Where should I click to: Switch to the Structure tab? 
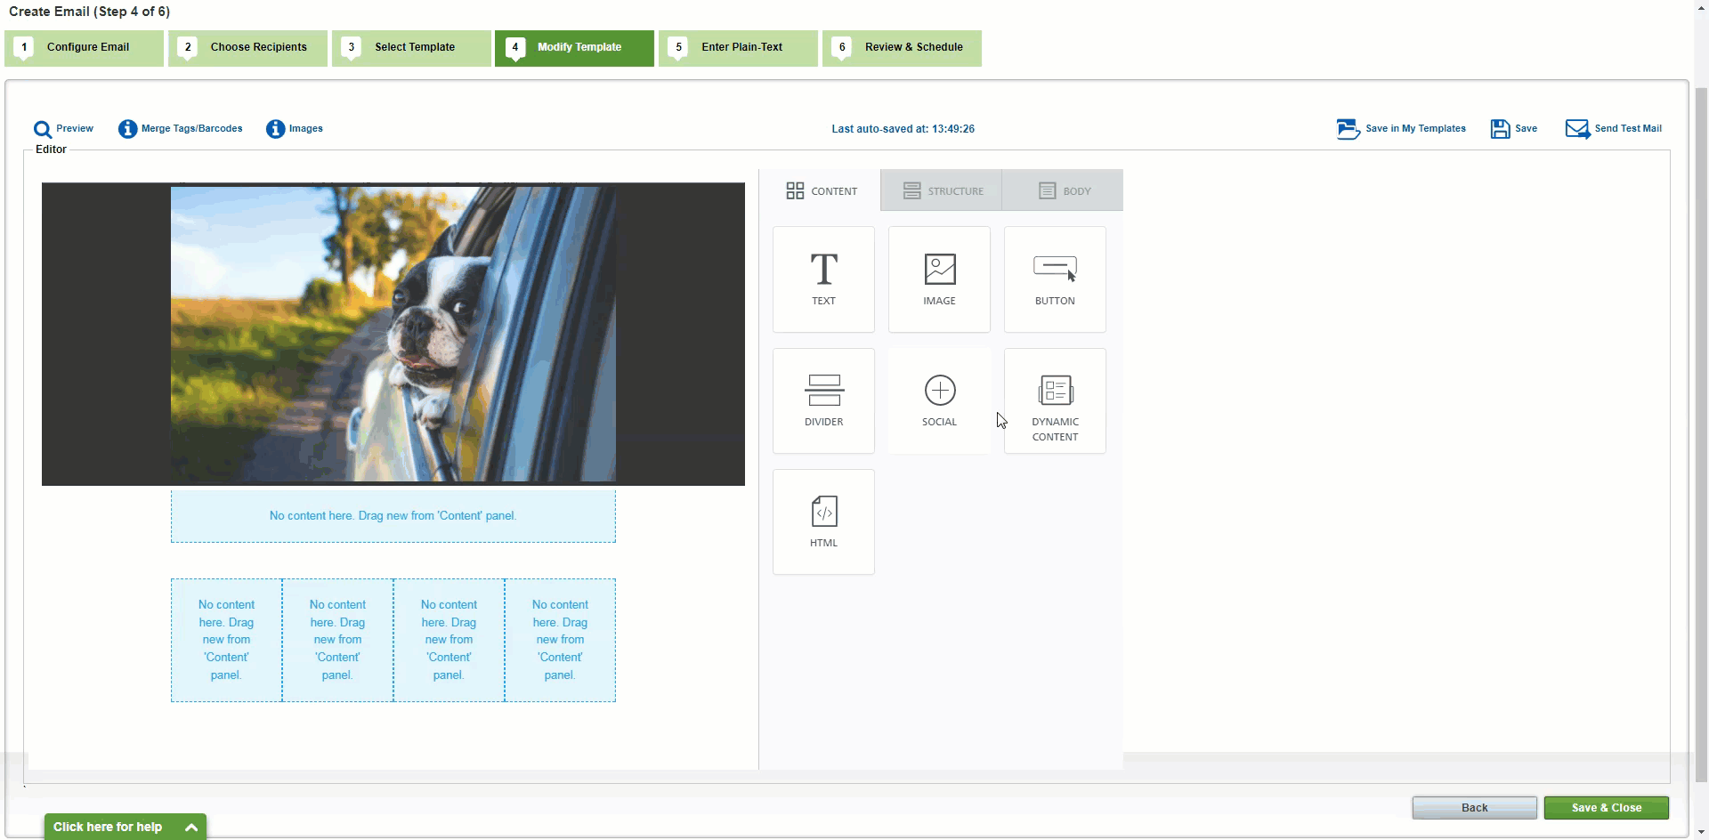(942, 190)
